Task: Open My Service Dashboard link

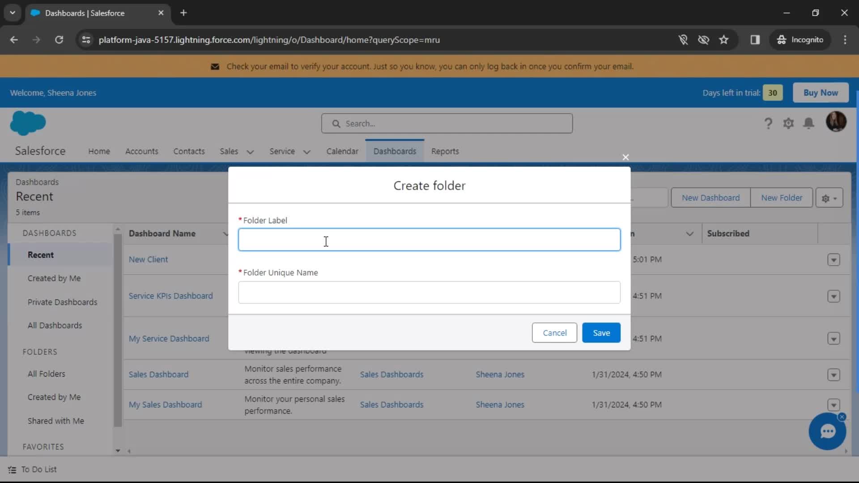Action: (169, 339)
